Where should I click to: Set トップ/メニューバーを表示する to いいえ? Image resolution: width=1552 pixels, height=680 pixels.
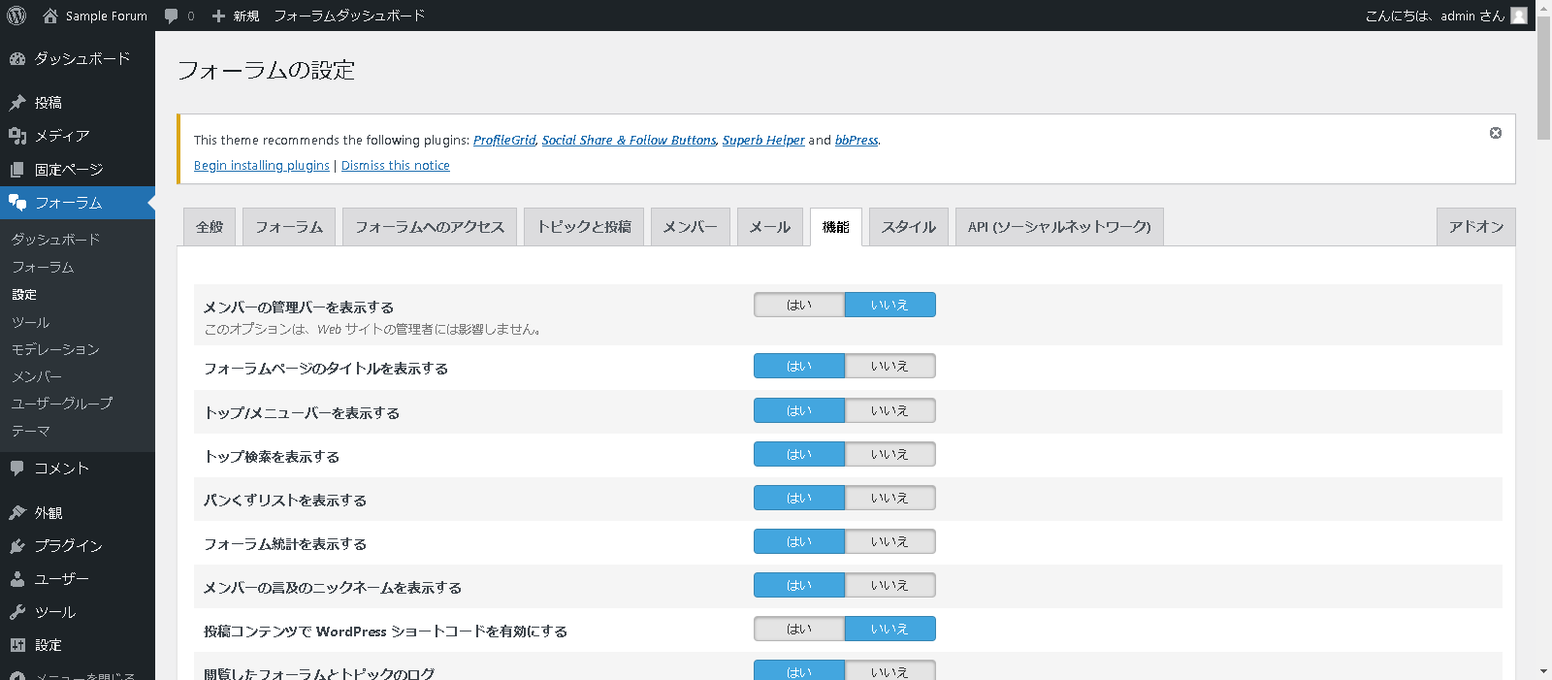point(890,410)
